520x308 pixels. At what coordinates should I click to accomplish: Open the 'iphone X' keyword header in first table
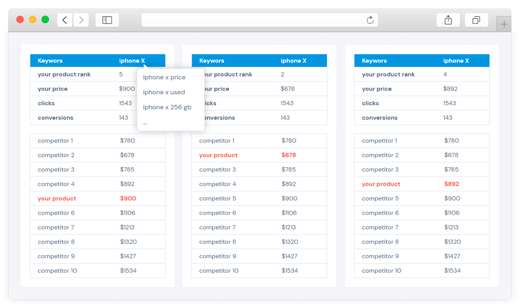click(x=132, y=61)
